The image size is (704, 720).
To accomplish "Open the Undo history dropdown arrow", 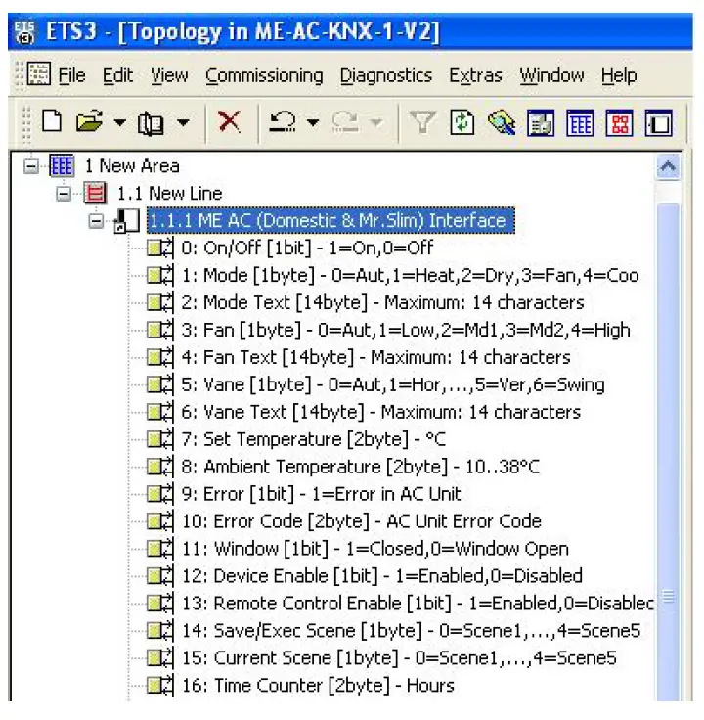I will pos(313,122).
